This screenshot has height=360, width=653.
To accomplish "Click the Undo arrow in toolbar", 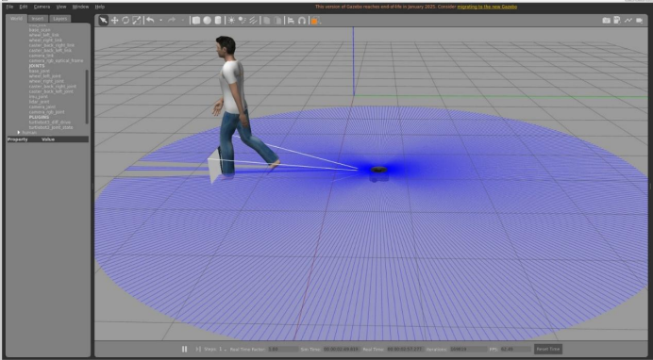I will [150, 21].
